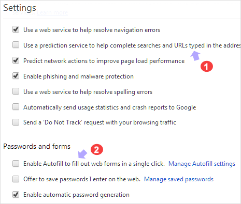Open the 'Manage Autofill settings' link

tap(202, 164)
